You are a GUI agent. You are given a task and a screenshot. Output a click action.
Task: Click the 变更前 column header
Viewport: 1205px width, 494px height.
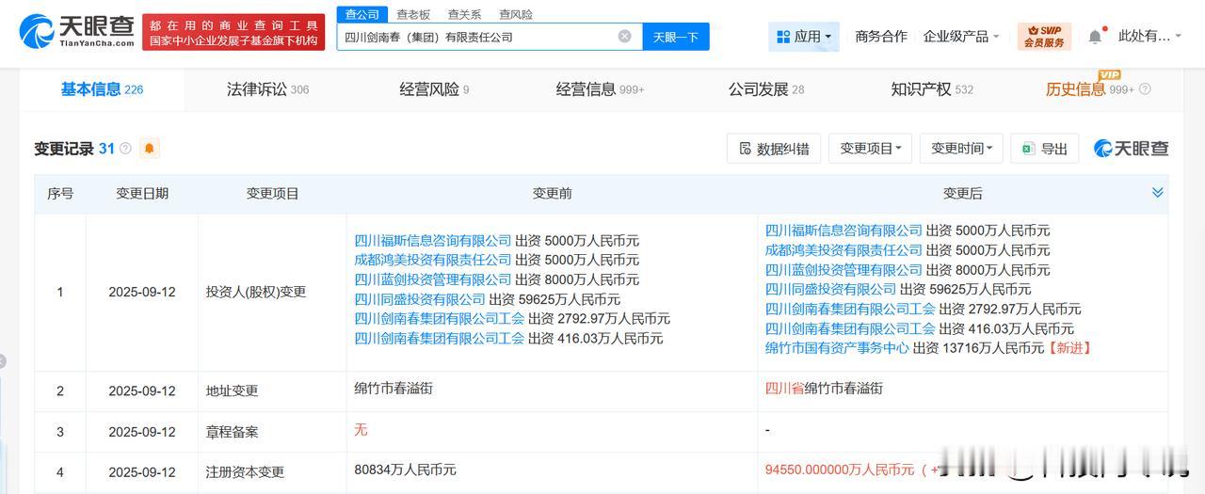click(552, 193)
